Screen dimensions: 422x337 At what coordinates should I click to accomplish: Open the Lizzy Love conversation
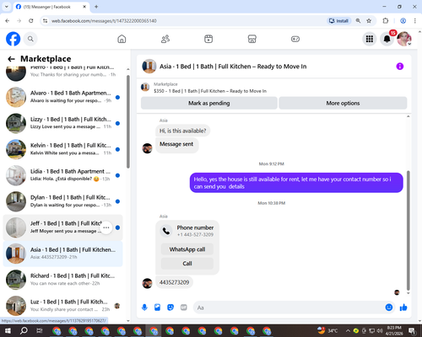[x=62, y=123]
